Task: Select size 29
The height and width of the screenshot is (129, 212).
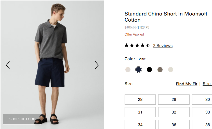Action: (x=174, y=100)
